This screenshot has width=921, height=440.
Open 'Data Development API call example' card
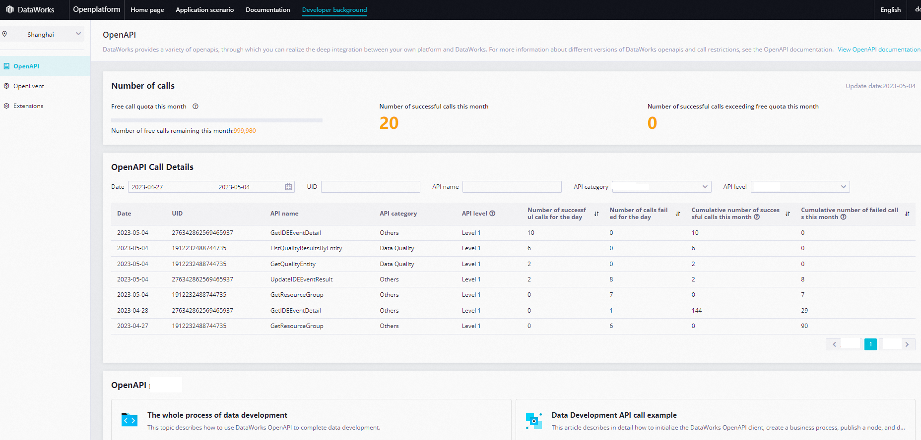pyautogui.click(x=715, y=420)
